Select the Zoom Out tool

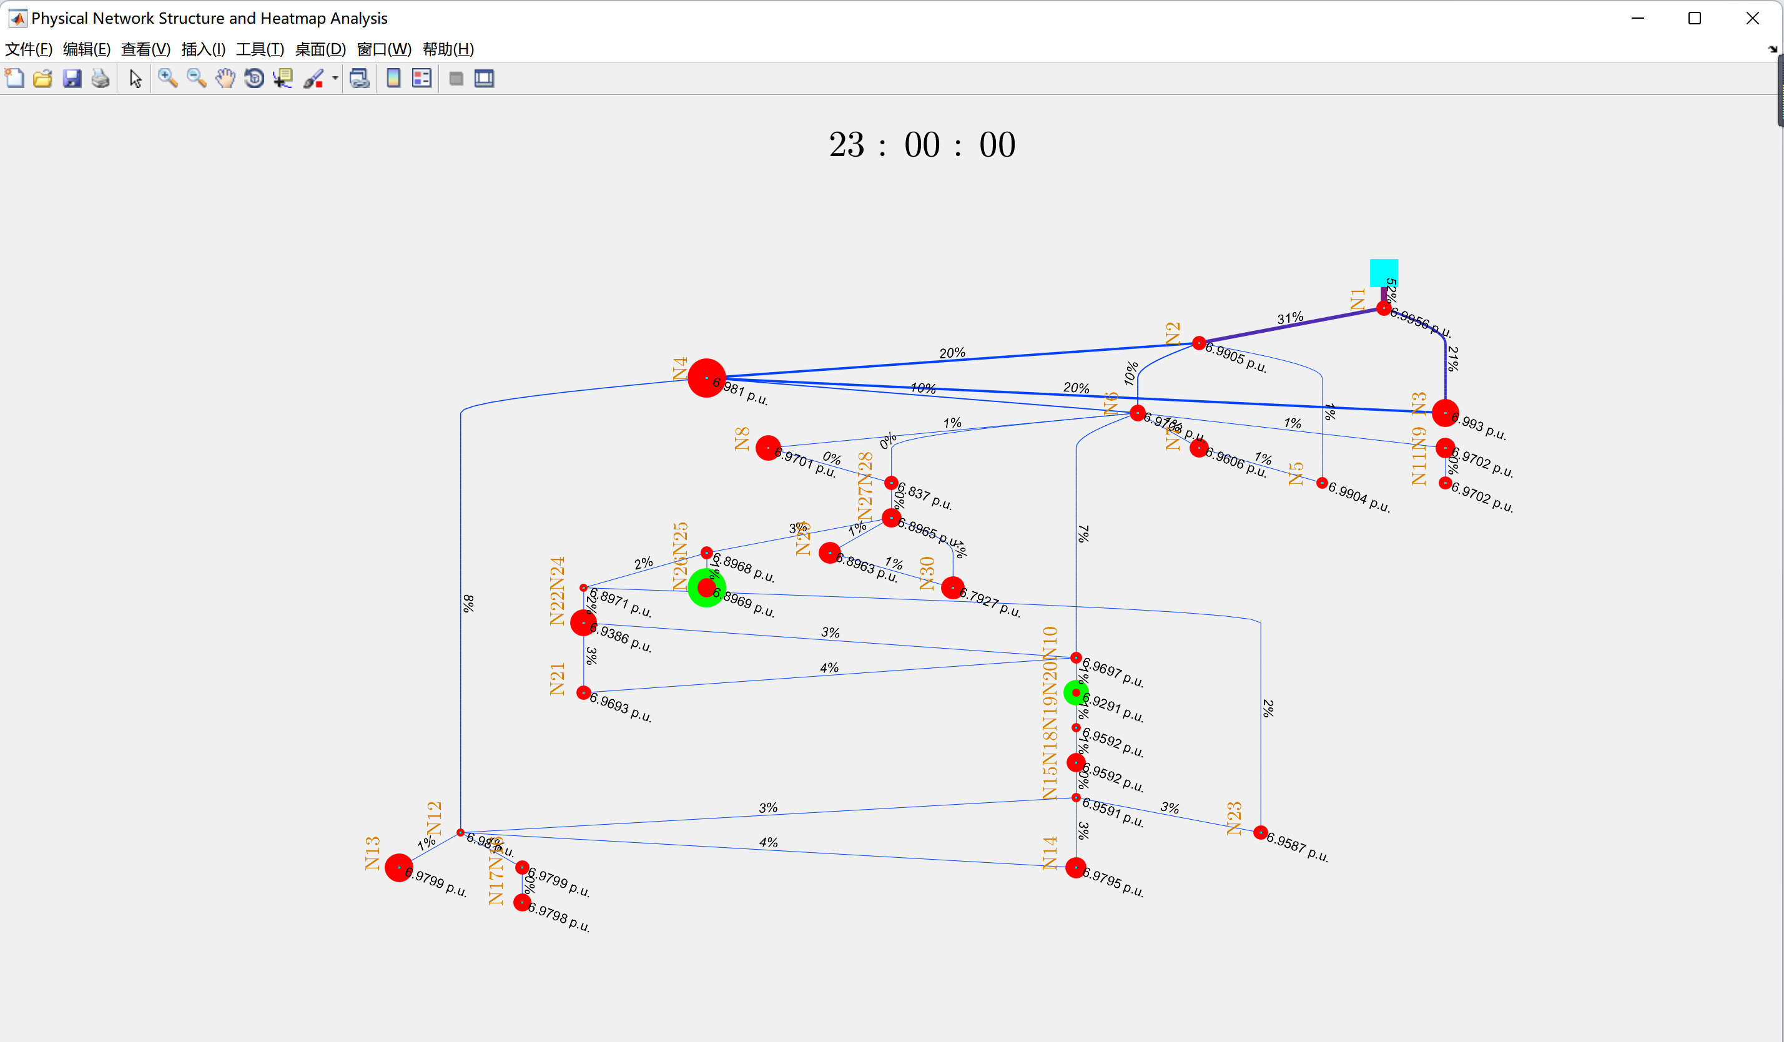click(196, 79)
